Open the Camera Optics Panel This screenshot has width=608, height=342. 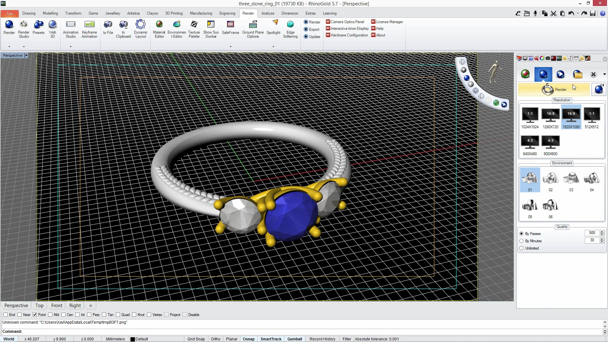(x=345, y=22)
